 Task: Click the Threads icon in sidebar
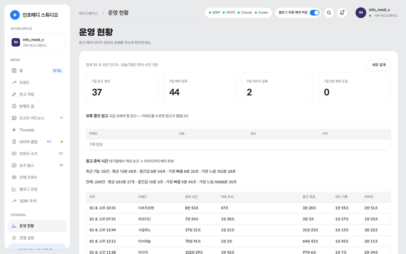(x=14, y=130)
